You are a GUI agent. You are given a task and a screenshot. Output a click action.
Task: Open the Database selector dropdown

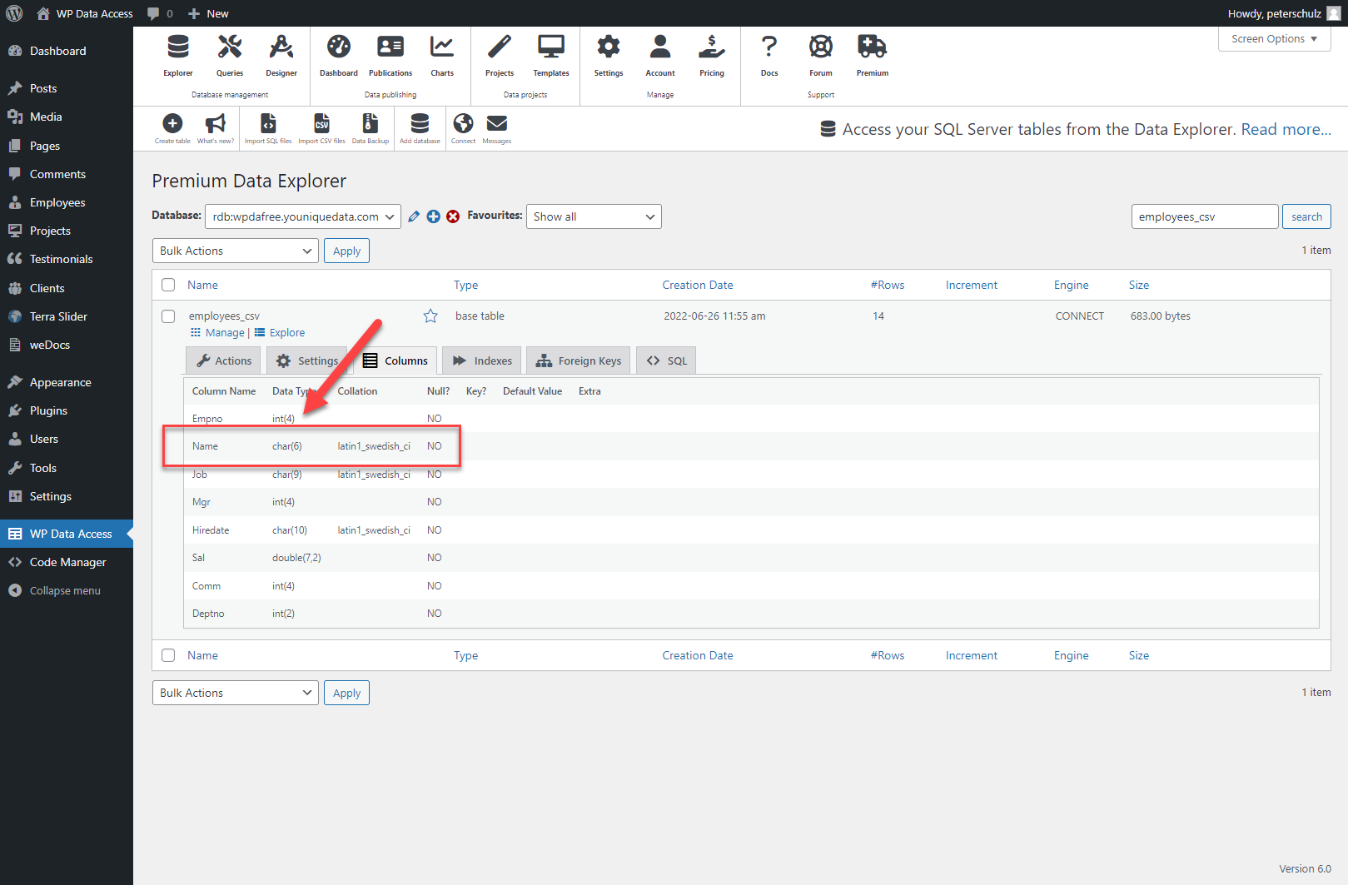[302, 216]
